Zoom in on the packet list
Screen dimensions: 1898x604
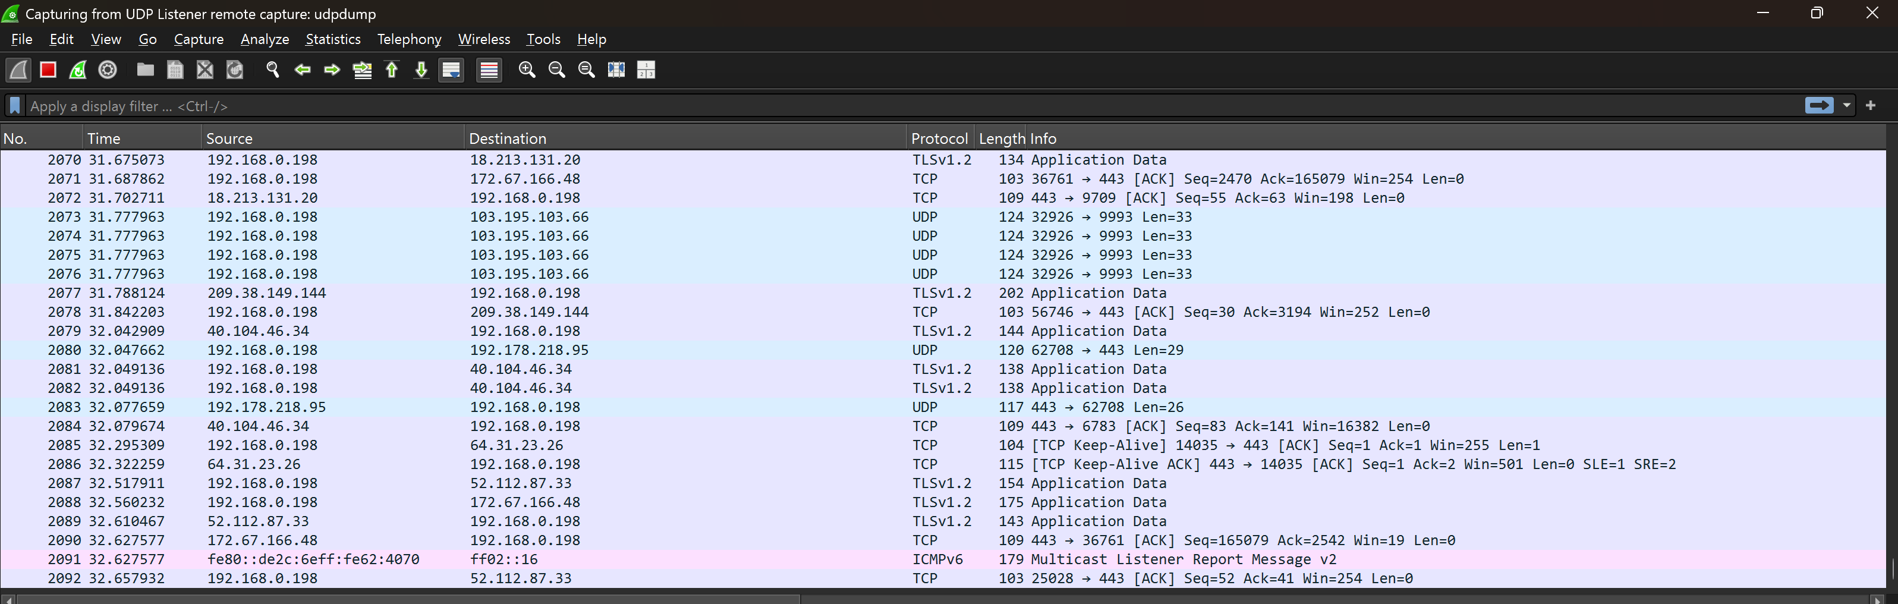[527, 70]
